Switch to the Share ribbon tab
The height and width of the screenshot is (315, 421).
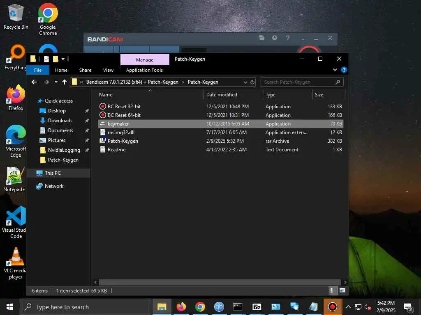tap(85, 70)
